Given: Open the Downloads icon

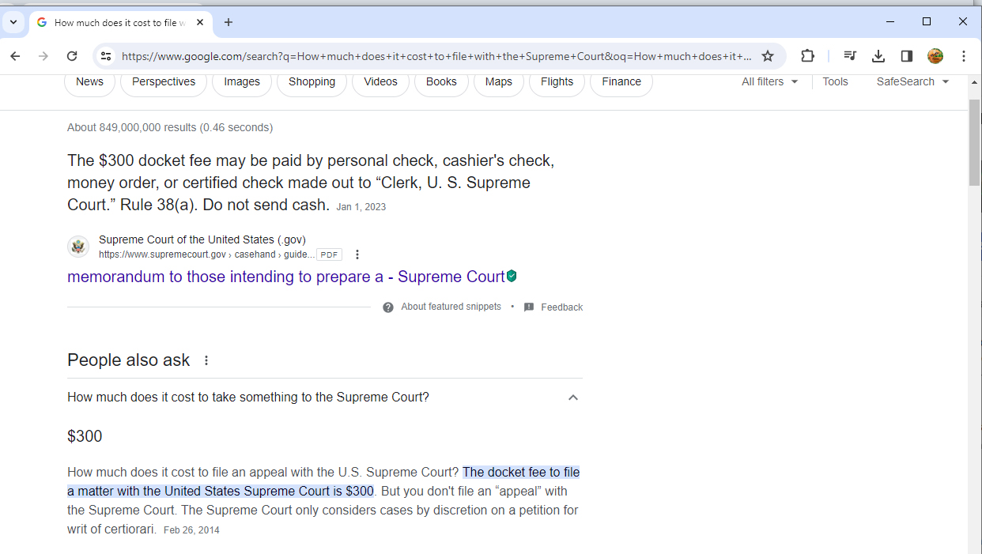Looking at the screenshot, I should point(878,56).
